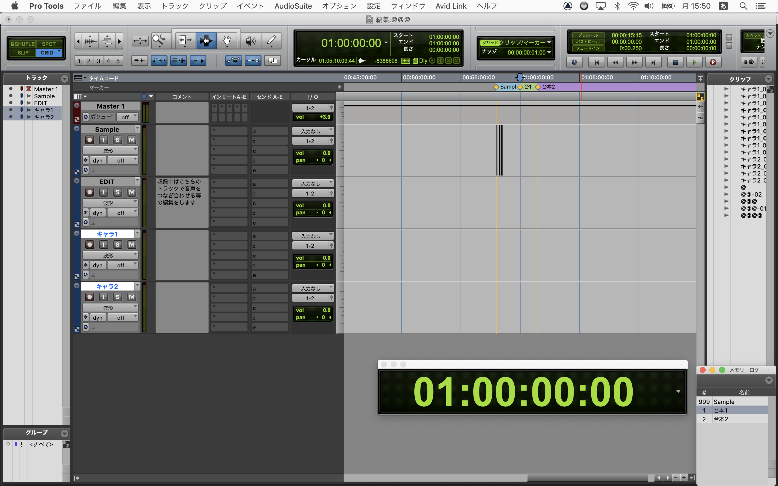Click the Stop transport button

(x=675, y=62)
